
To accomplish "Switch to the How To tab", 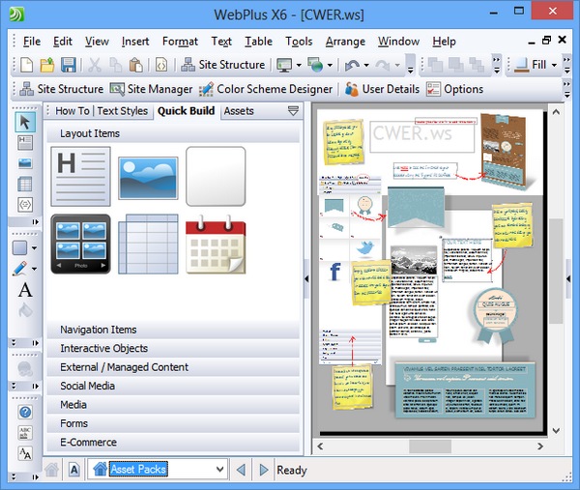I will pyautogui.click(x=72, y=111).
